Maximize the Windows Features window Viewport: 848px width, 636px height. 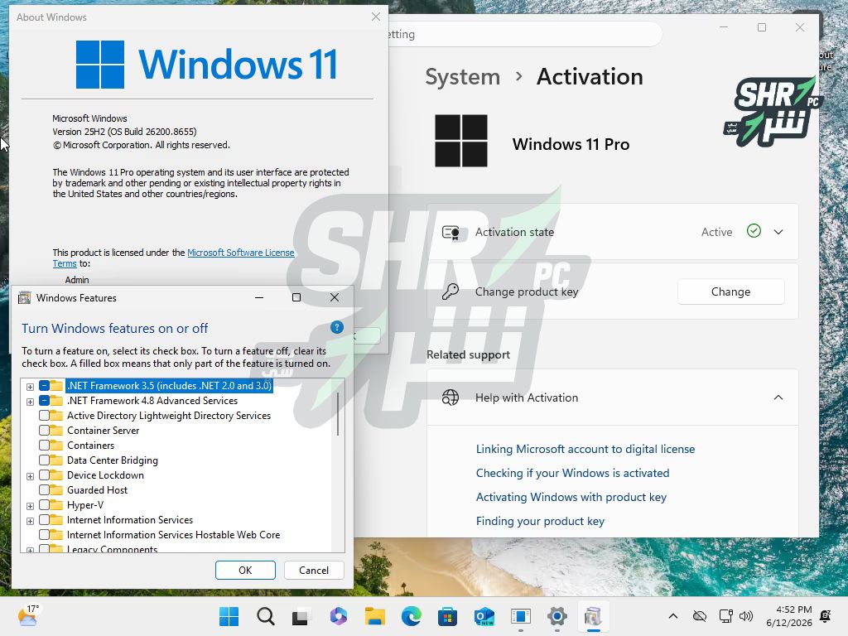[x=296, y=297]
